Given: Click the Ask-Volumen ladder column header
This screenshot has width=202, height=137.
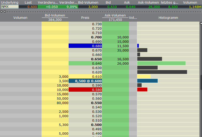Looking at the screenshot, I should (x=115, y=15).
